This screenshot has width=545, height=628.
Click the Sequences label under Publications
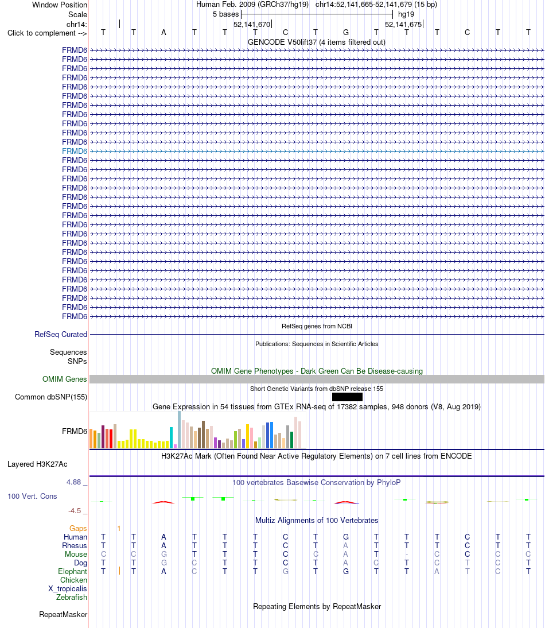pyautogui.click(x=68, y=352)
